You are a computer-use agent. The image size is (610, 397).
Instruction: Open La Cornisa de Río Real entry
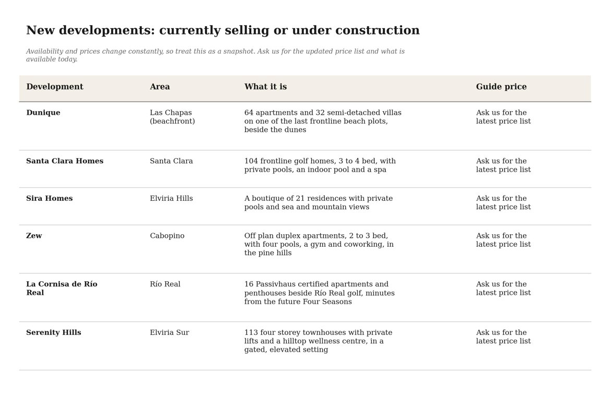pos(62,288)
